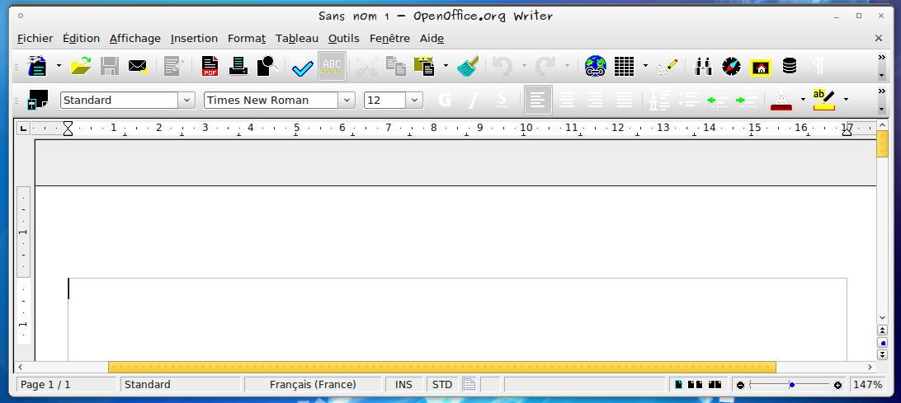Increase indent with right green arrow
The width and height of the screenshot is (901, 403).
(747, 100)
